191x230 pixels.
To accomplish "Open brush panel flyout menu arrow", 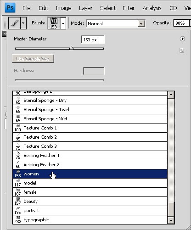I will pyautogui.click(x=182, y=39).
